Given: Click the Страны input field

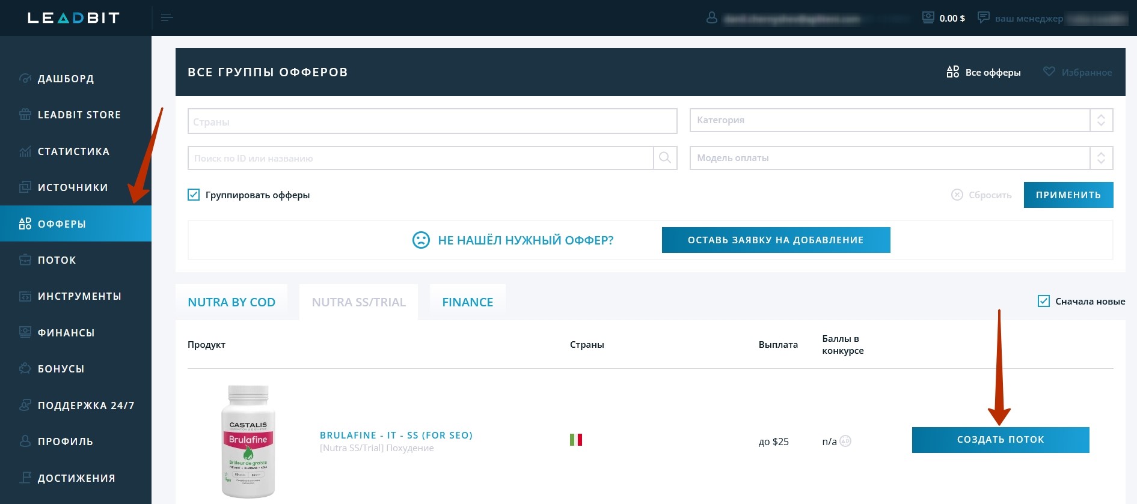Looking at the screenshot, I should point(432,121).
